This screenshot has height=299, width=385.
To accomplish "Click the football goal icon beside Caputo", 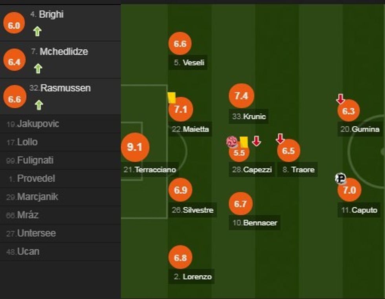I will [x=341, y=179].
